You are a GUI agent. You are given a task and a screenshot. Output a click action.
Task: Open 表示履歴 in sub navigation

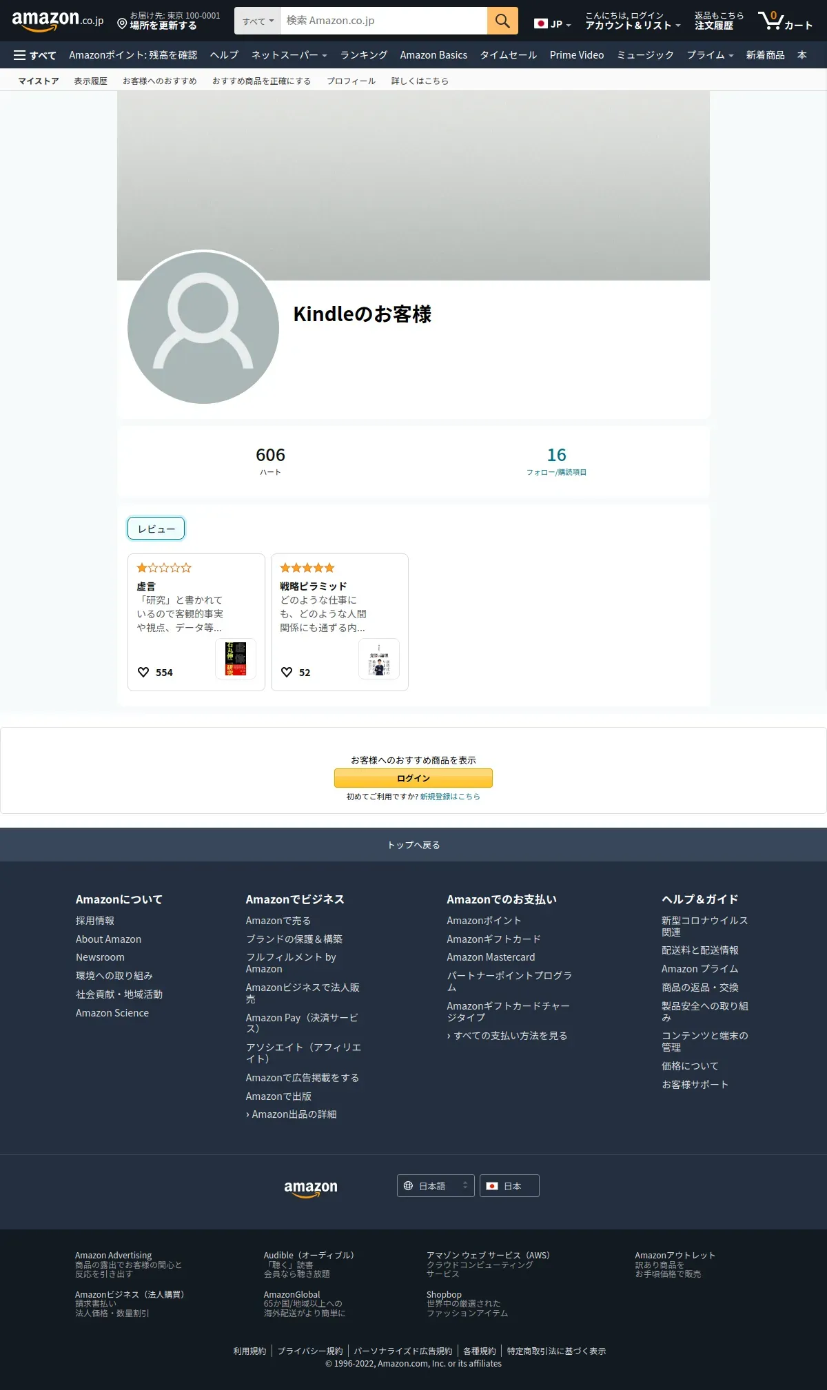click(91, 81)
